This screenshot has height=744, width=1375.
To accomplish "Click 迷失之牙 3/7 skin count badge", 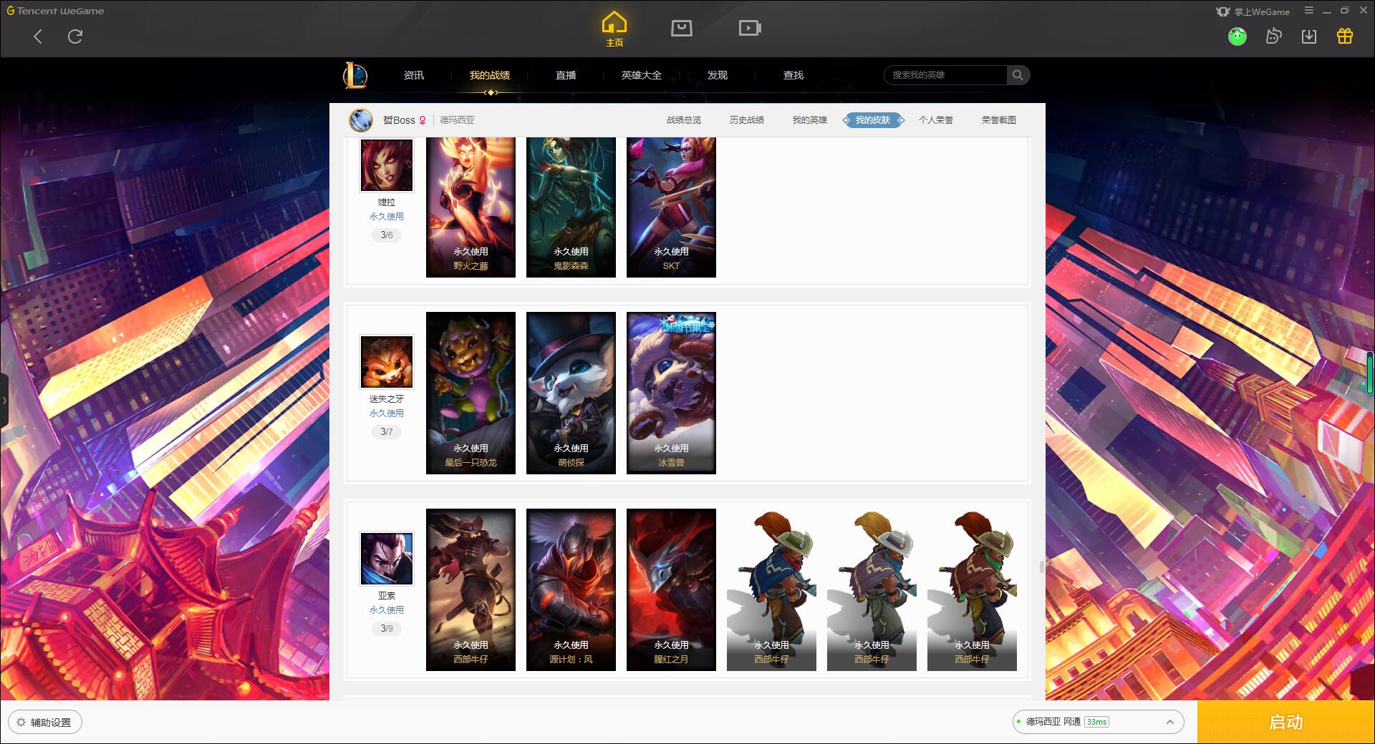I will tap(387, 431).
